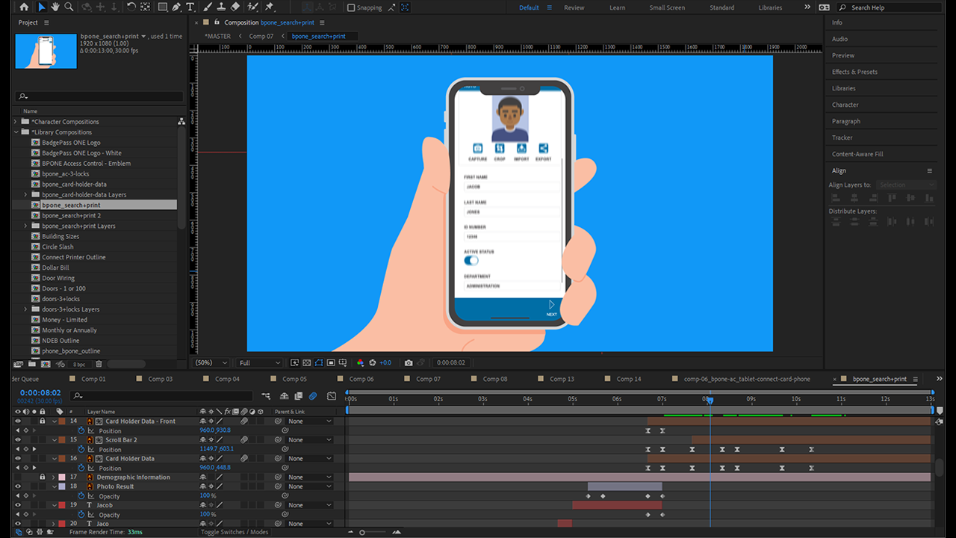Select the Zoom magnifier tool
The height and width of the screenshot is (538, 956).
coord(69,7)
